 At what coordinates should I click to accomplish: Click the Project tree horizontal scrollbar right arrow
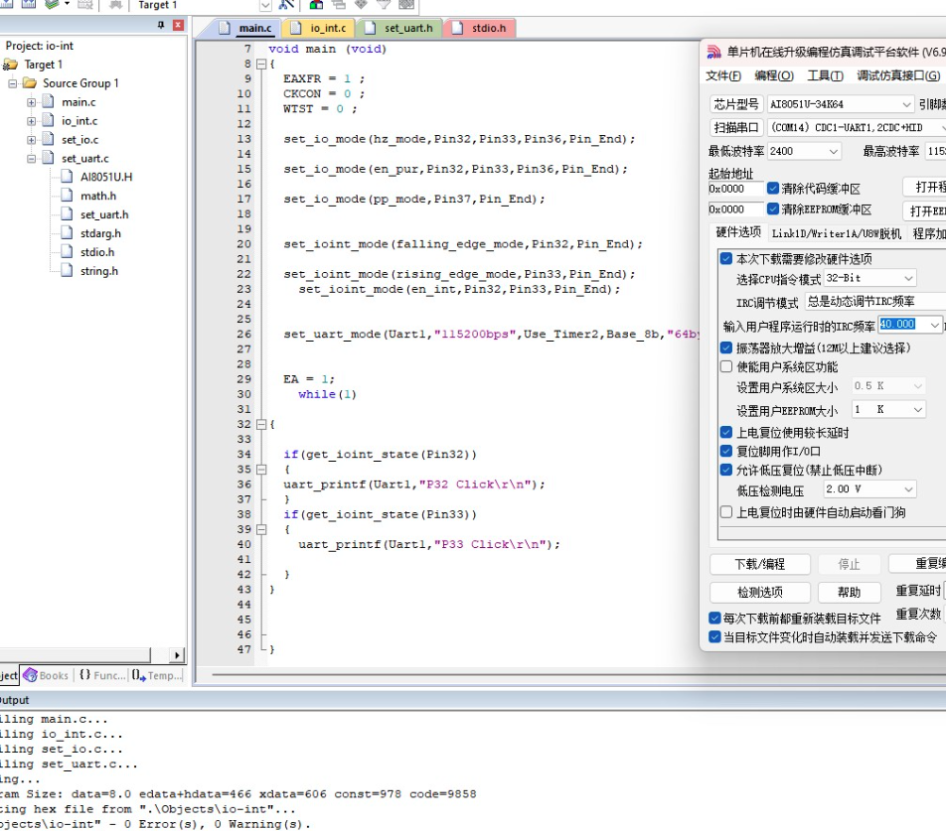point(178,655)
